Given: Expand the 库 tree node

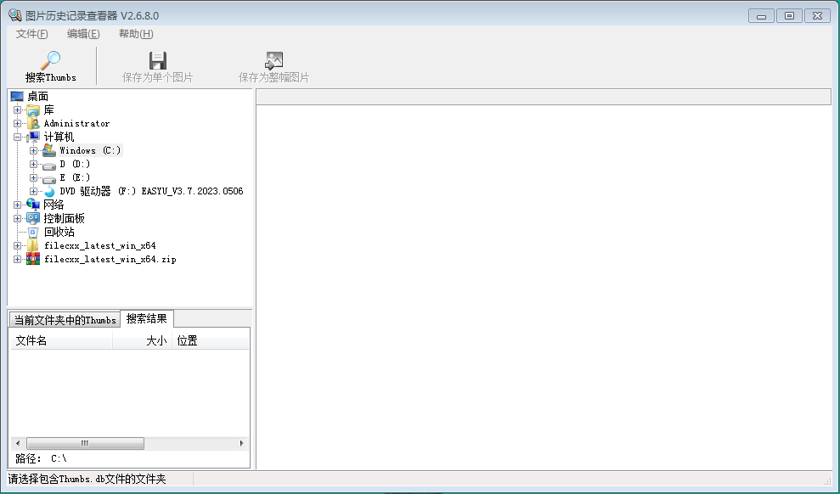Looking at the screenshot, I should tap(18, 109).
